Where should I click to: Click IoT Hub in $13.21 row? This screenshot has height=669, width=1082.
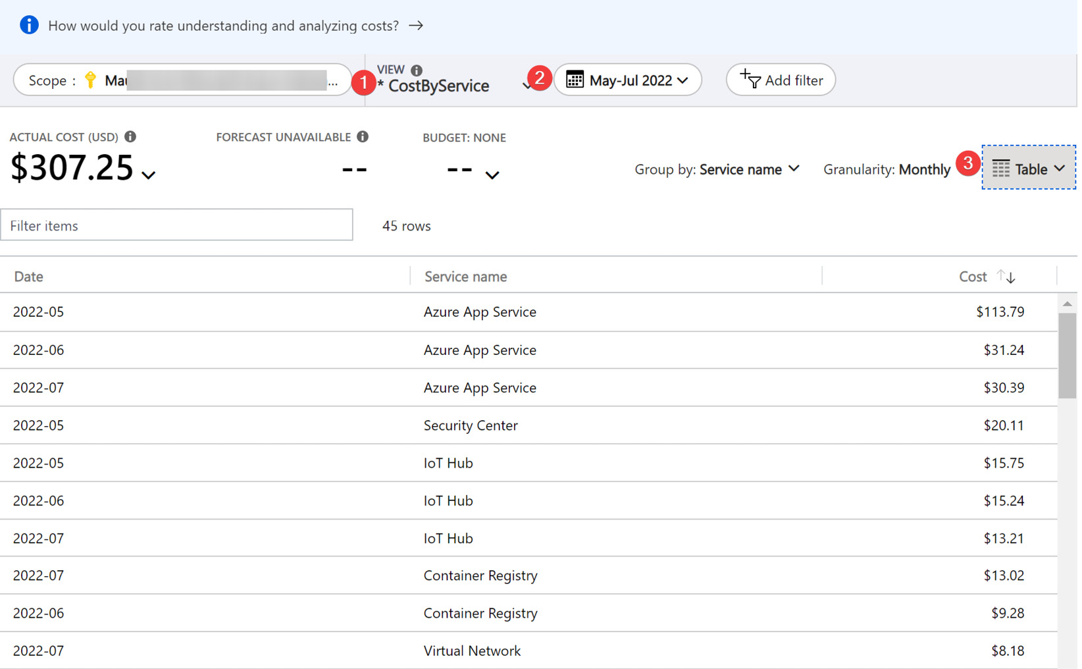click(x=448, y=538)
